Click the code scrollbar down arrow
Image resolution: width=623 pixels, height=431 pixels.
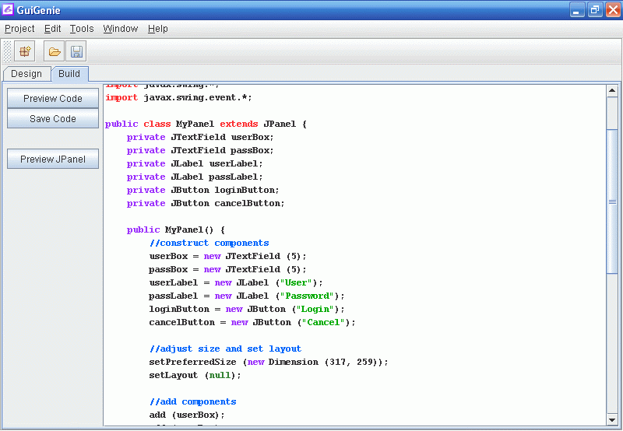pos(612,419)
